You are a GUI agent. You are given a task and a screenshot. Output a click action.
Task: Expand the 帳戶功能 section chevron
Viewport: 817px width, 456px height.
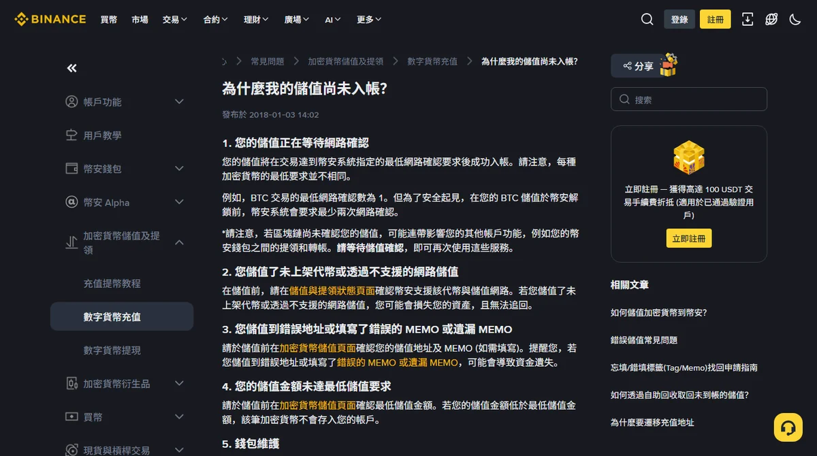179,101
